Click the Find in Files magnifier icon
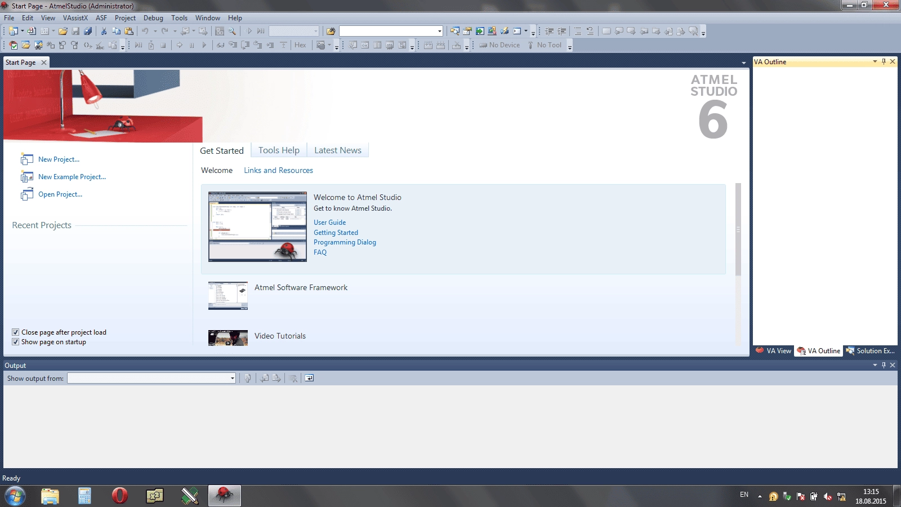901x507 pixels. coord(232,31)
